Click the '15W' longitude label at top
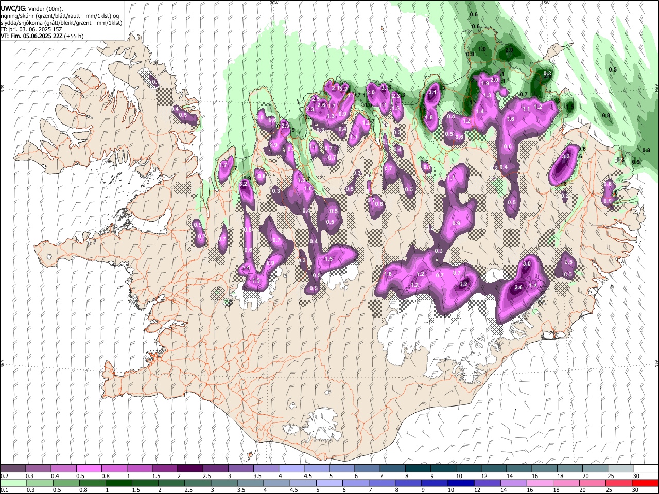659x494 pixels. coord(545,3)
